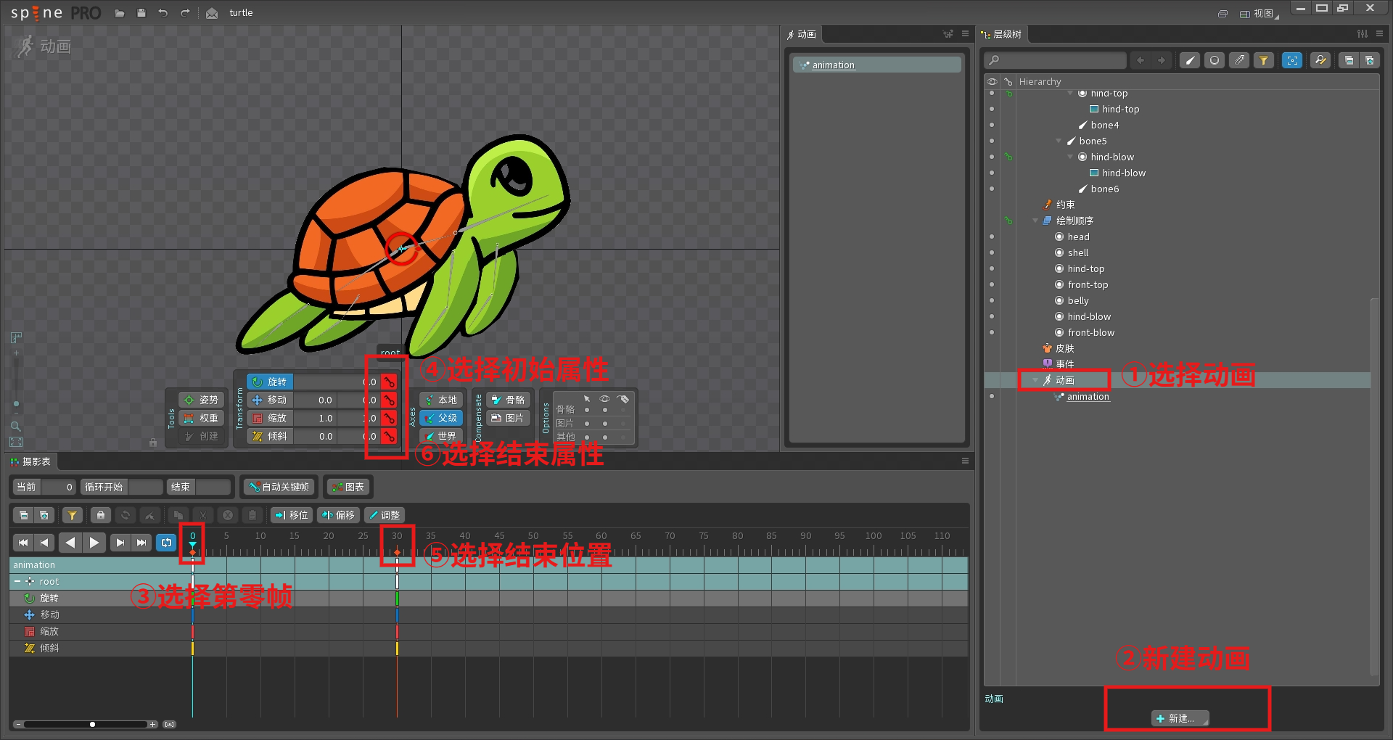Select the 缩放 scale tool

tap(269, 418)
